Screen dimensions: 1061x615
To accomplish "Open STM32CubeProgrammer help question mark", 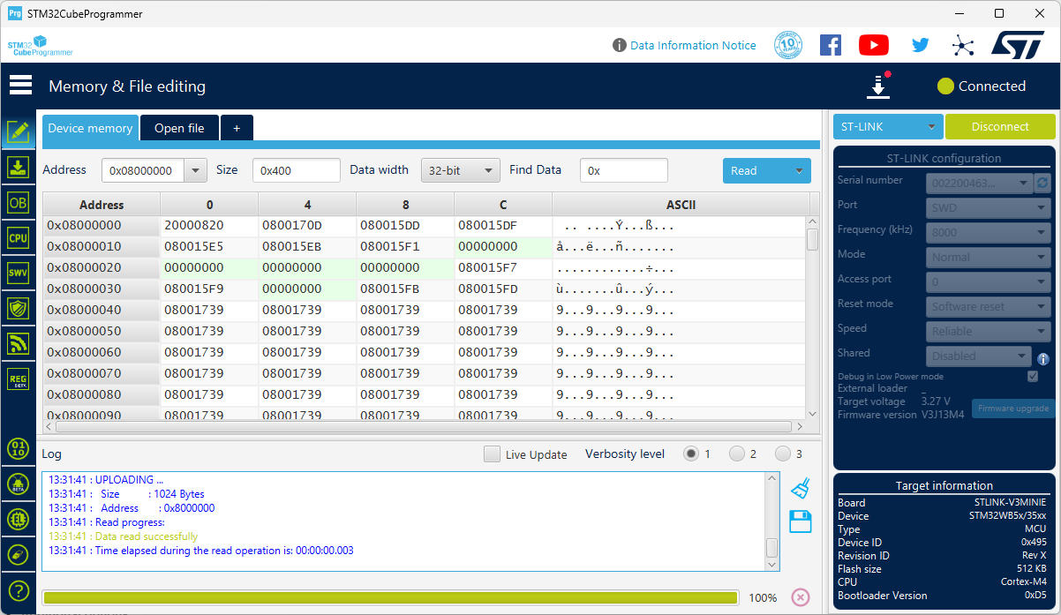I will click(19, 590).
